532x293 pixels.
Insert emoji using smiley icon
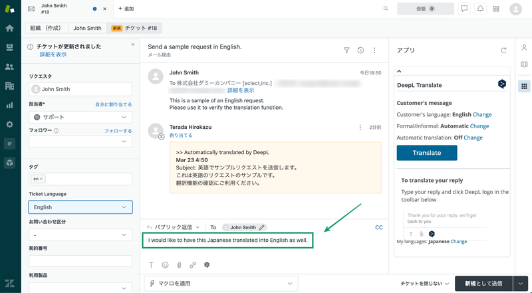165,265
